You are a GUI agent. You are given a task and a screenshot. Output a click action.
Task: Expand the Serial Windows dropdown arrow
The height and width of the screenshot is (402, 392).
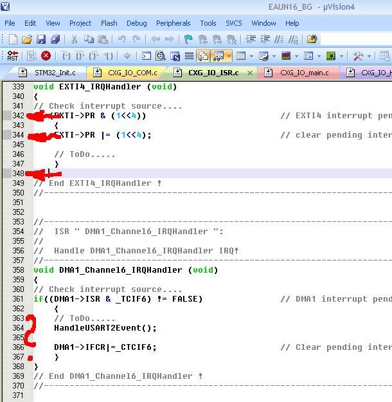[274, 56]
